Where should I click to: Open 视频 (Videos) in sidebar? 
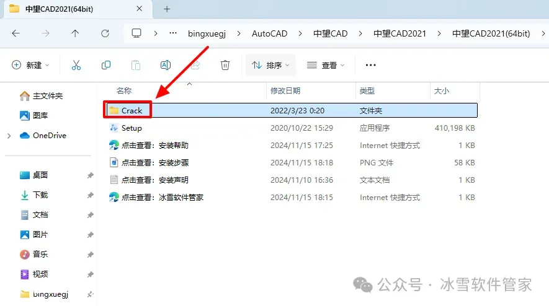point(34,274)
